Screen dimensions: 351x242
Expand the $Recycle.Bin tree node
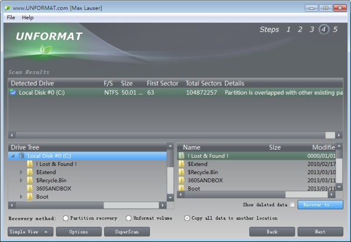click(x=21, y=180)
